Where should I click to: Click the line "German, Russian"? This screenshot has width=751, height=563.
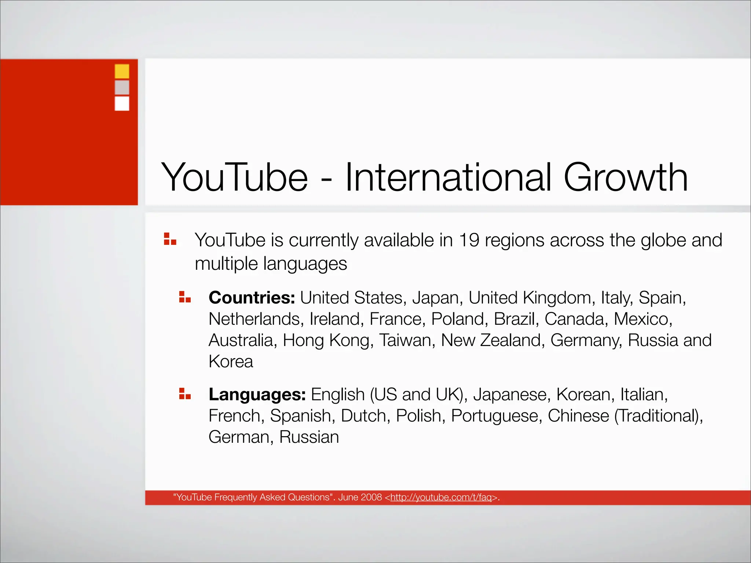tap(274, 437)
